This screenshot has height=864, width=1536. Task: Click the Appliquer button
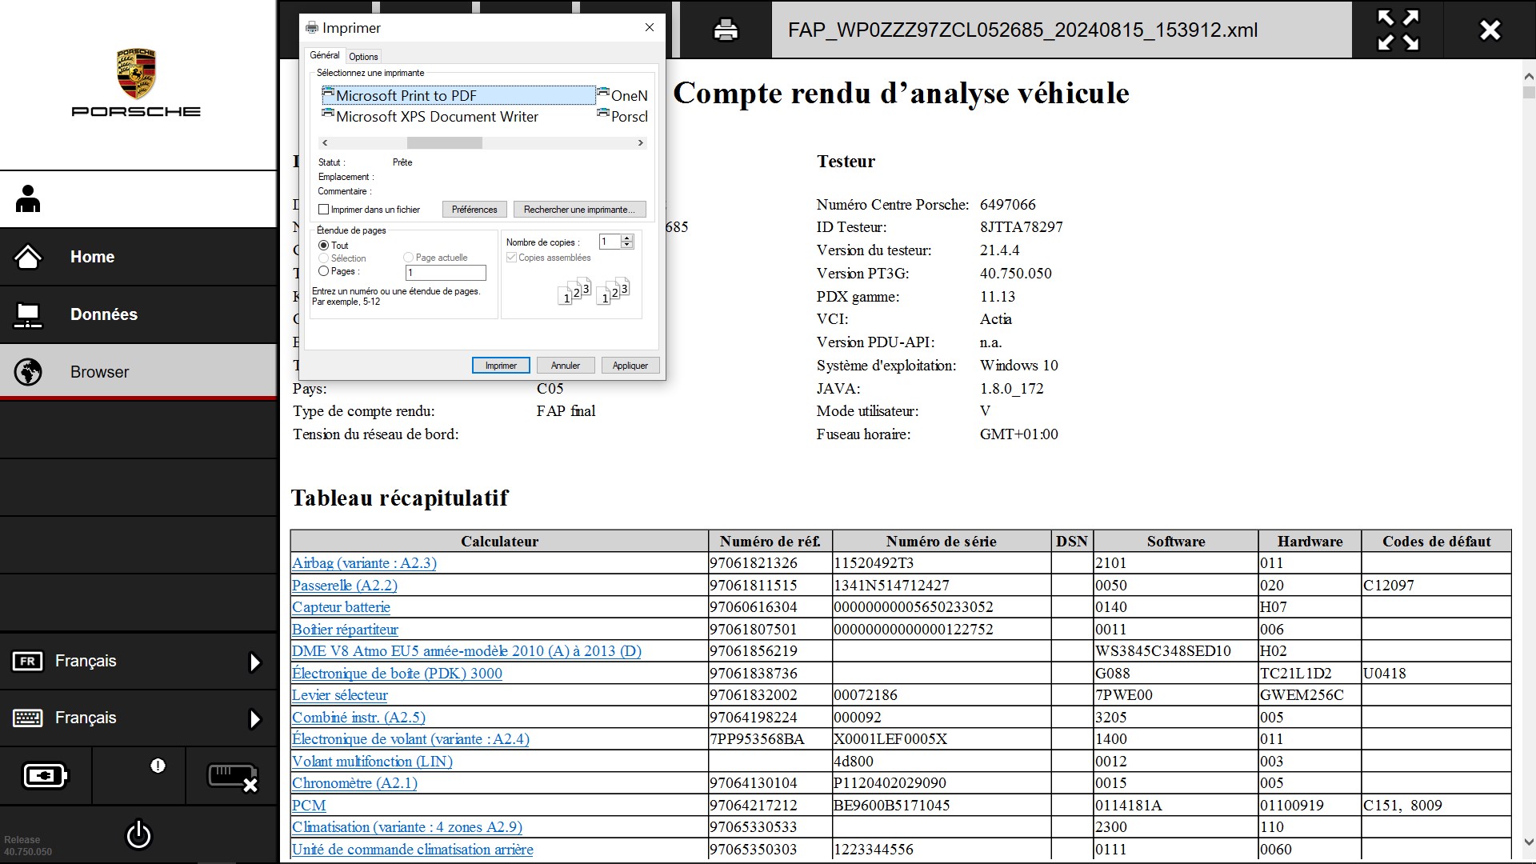[630, 366]
